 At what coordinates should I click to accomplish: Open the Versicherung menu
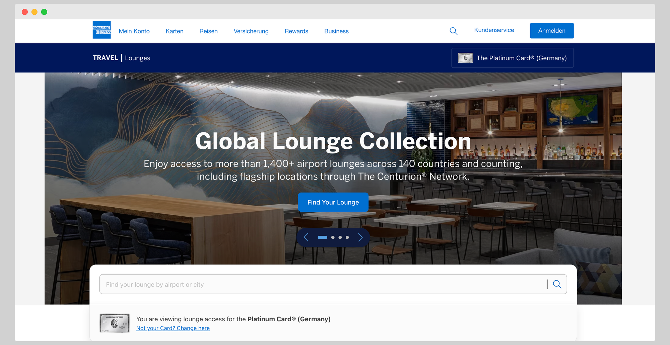tap(251, 31)
